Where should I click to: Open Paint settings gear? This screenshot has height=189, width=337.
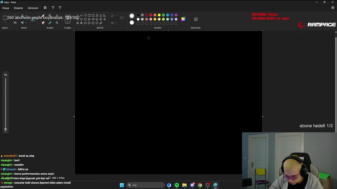tap(333, 8)
